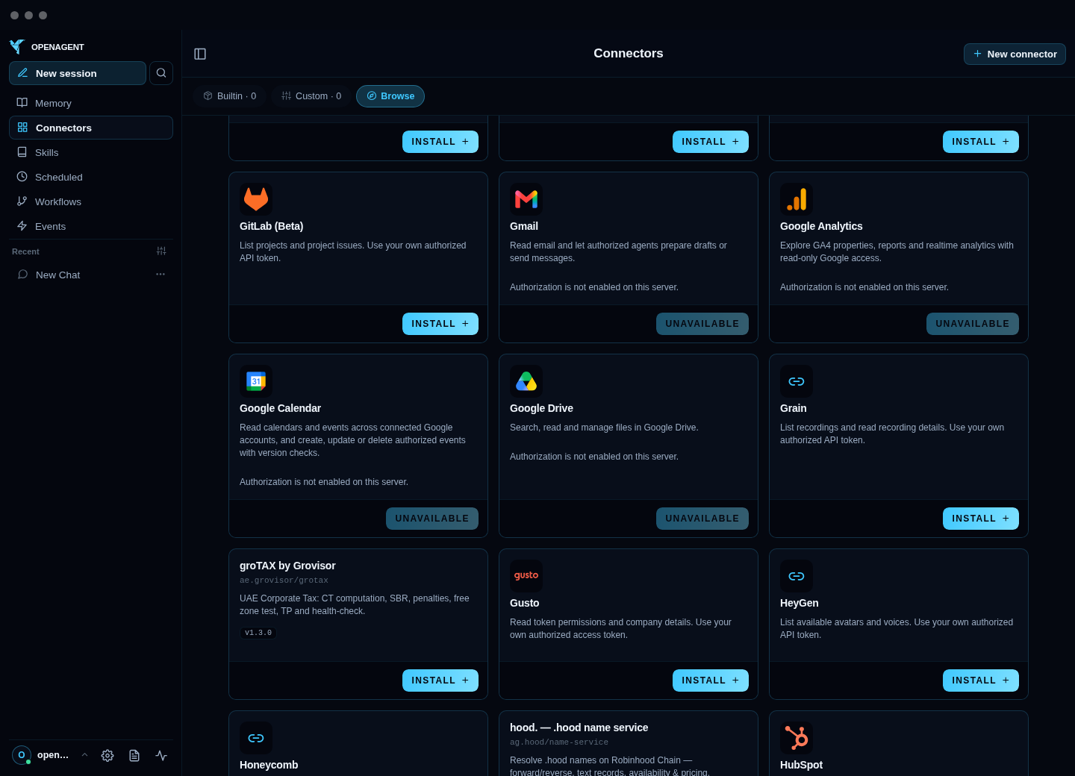Viewport: 1075px width, 776px height.
Task: Switch to the Builtin tab
Action: click(230, 96)
